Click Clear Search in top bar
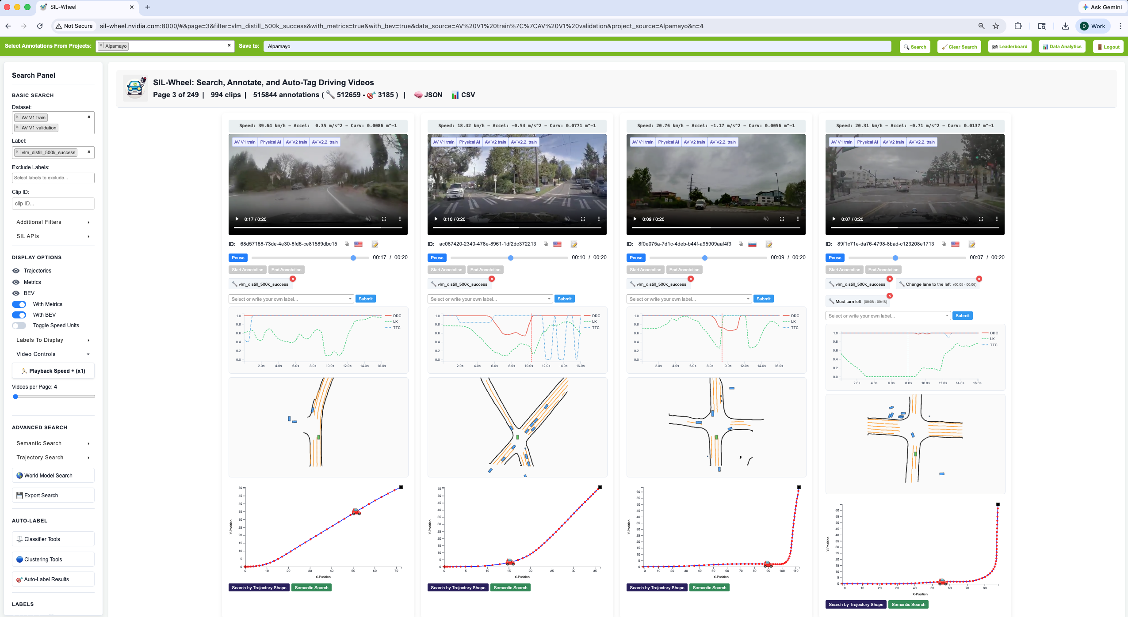This screenshot has height=617, width=1128. (x=959, y=47)
